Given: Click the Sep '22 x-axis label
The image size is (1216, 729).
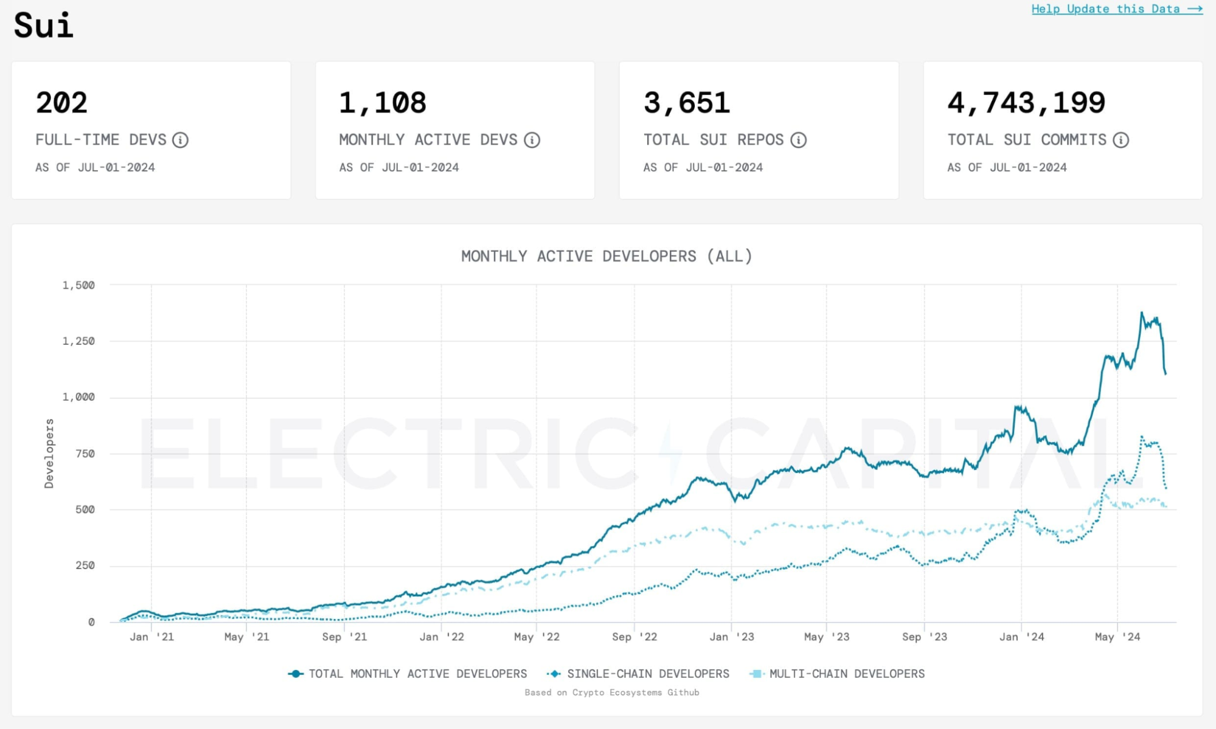Looking at the screenshot, I should tap(634, 637).
